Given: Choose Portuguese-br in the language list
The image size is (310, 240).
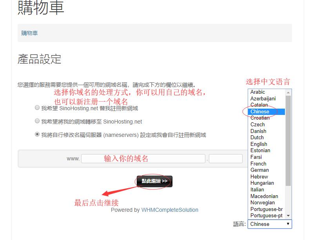Looking at the screenshot, I should point(266,209).
